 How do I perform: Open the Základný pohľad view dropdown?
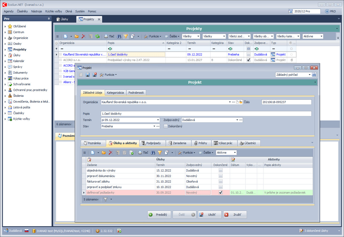click(310, 75)
